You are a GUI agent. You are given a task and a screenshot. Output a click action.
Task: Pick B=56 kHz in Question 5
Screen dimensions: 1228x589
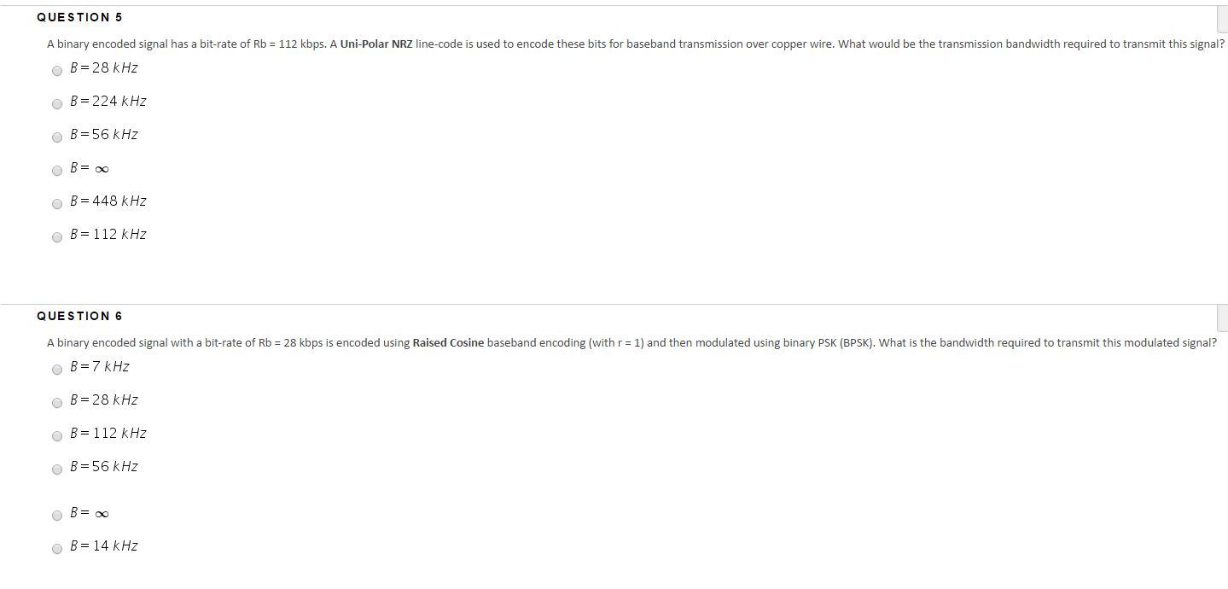pos(57,137)
